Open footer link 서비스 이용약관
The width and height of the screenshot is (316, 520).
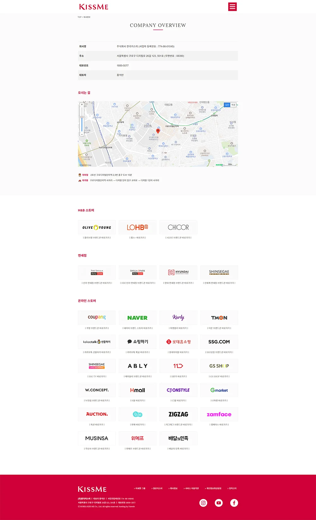point(191,488)
